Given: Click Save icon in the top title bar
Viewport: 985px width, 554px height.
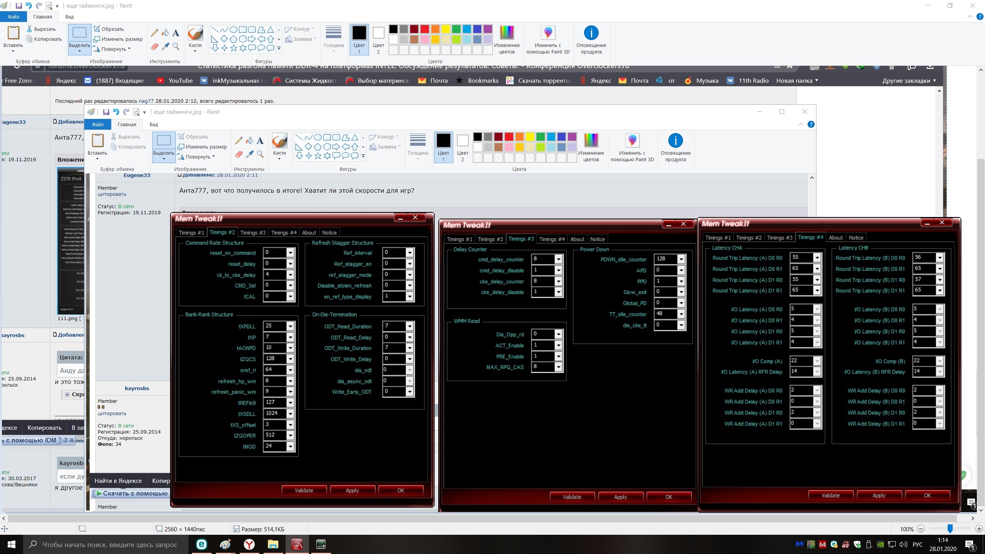Looking at the screenshot, I should click(18, 6).
